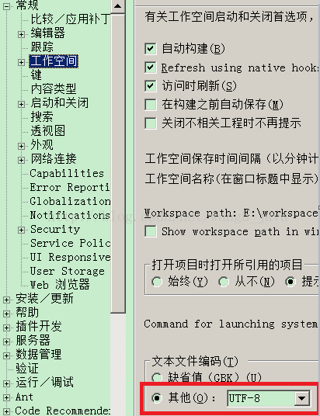Toggle the 自动构建(B) checkbox
Screen dimensions: 320x416
151,49
